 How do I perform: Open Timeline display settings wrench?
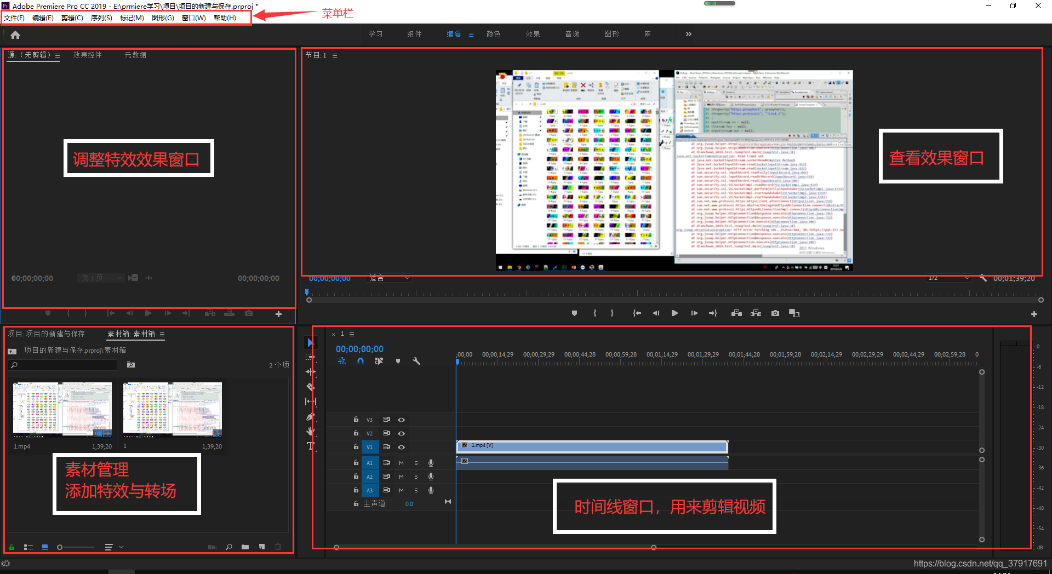click(x=416, y=361)
